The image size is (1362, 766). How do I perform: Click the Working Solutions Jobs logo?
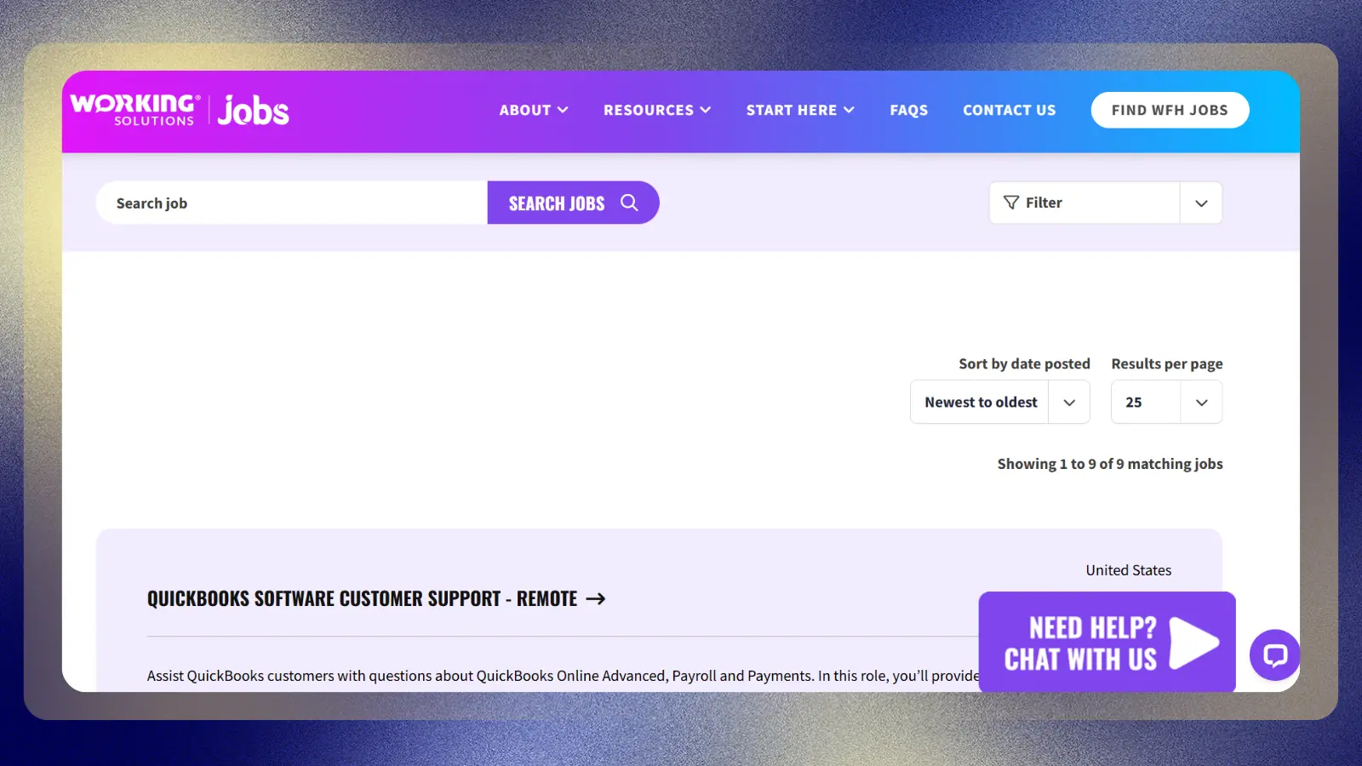(x=180, y=110)
